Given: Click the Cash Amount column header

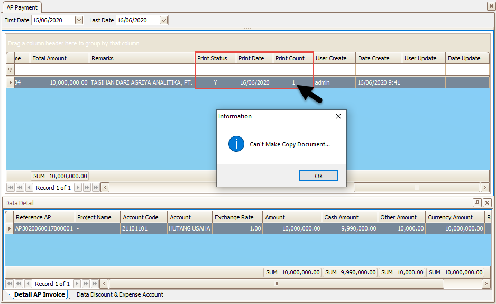Looking at the screenshot, I should click(350, 217).
